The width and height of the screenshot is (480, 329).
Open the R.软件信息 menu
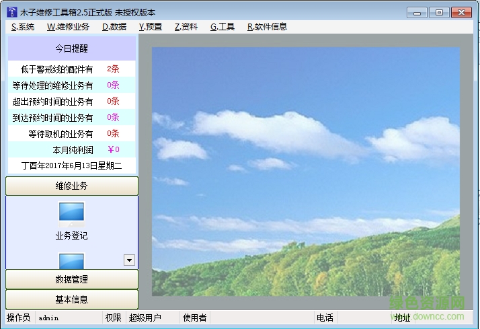point(267,27)
